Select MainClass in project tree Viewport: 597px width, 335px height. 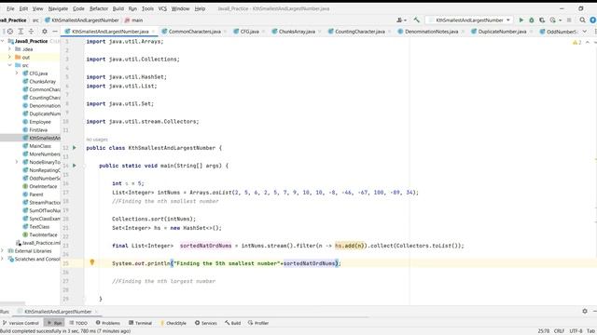click(x=37, y=146)
